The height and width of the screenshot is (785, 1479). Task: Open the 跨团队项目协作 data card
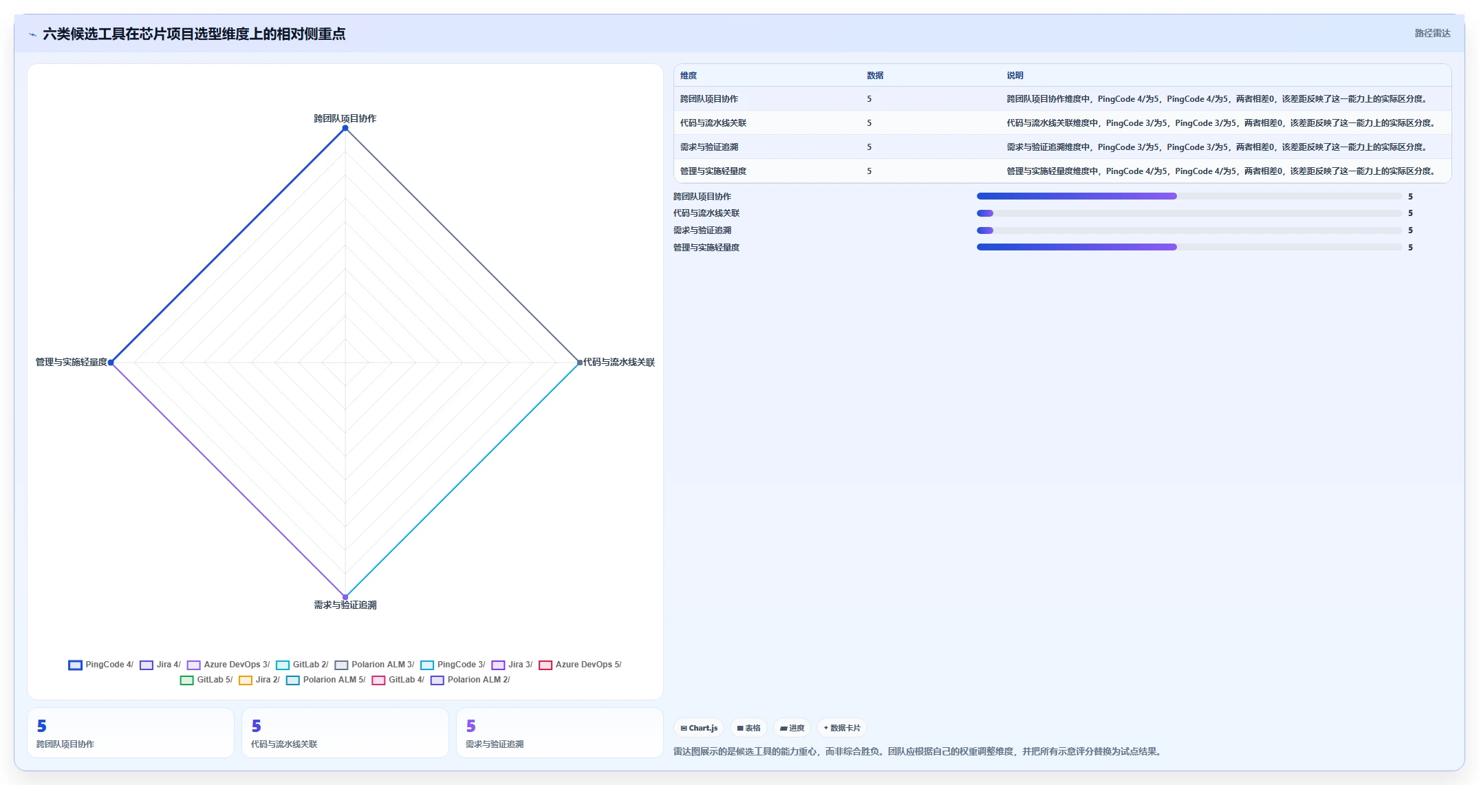coord(131,733)
